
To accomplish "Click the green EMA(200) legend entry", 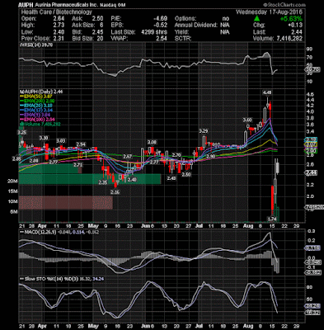I will (x=37, y=101).
